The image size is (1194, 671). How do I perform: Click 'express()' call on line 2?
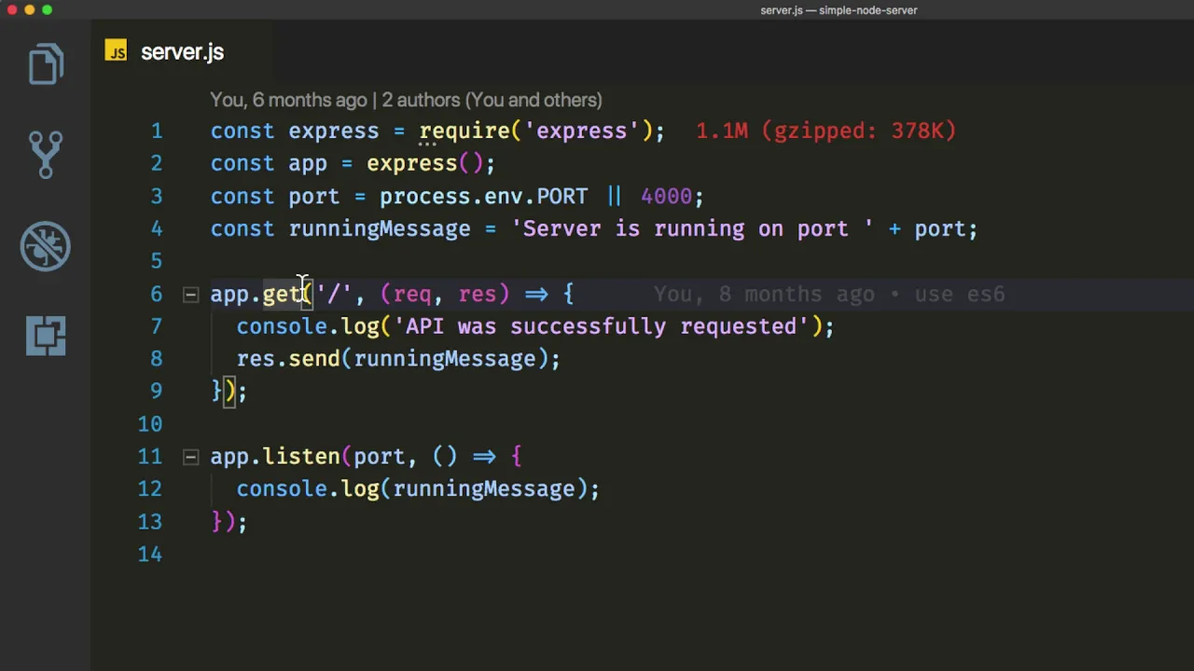coord(424,164)
